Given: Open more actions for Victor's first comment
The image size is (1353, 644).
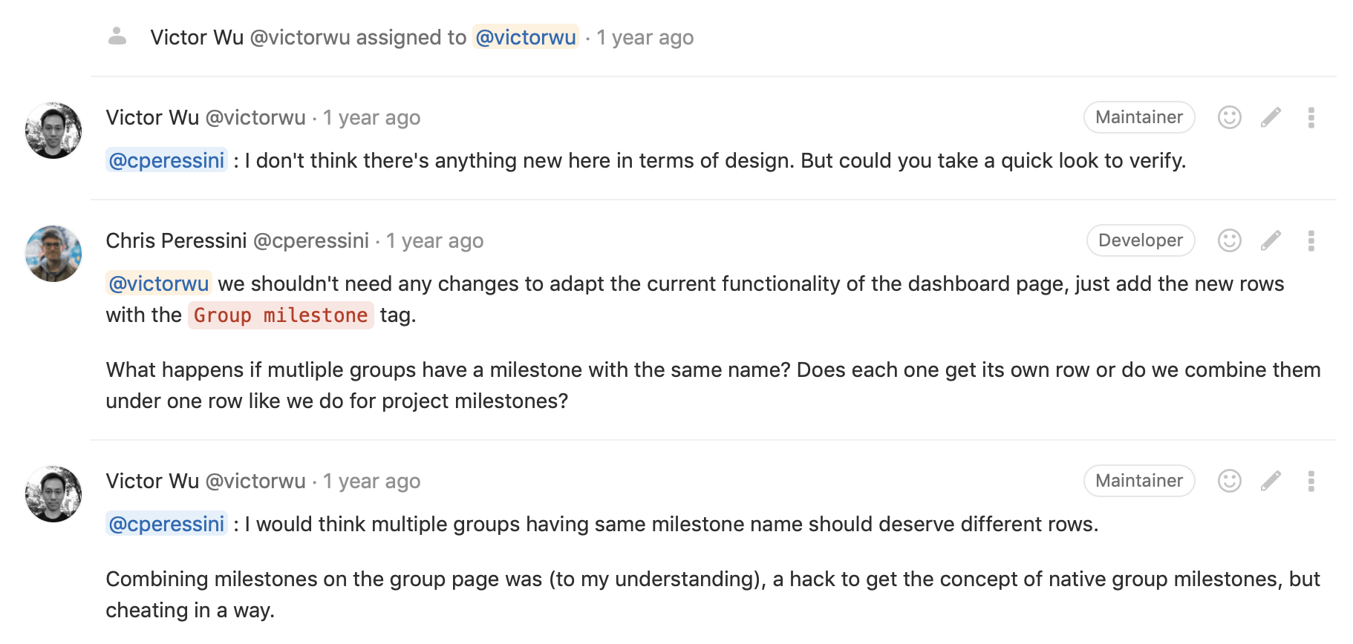Looking at the screenshot, I should (x=1311, y=117).
